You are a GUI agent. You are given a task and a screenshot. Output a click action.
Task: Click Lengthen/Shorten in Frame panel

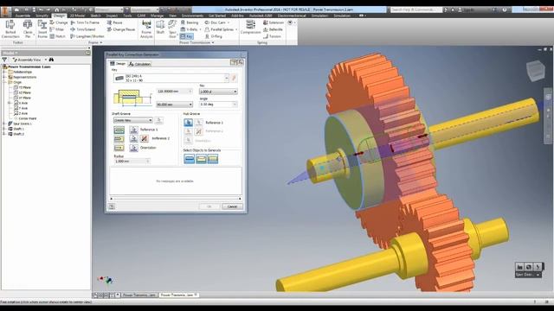[87, 36]
